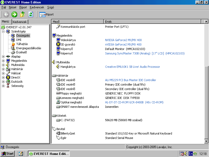Click the Videokártya row icon

tap(58, 40)
